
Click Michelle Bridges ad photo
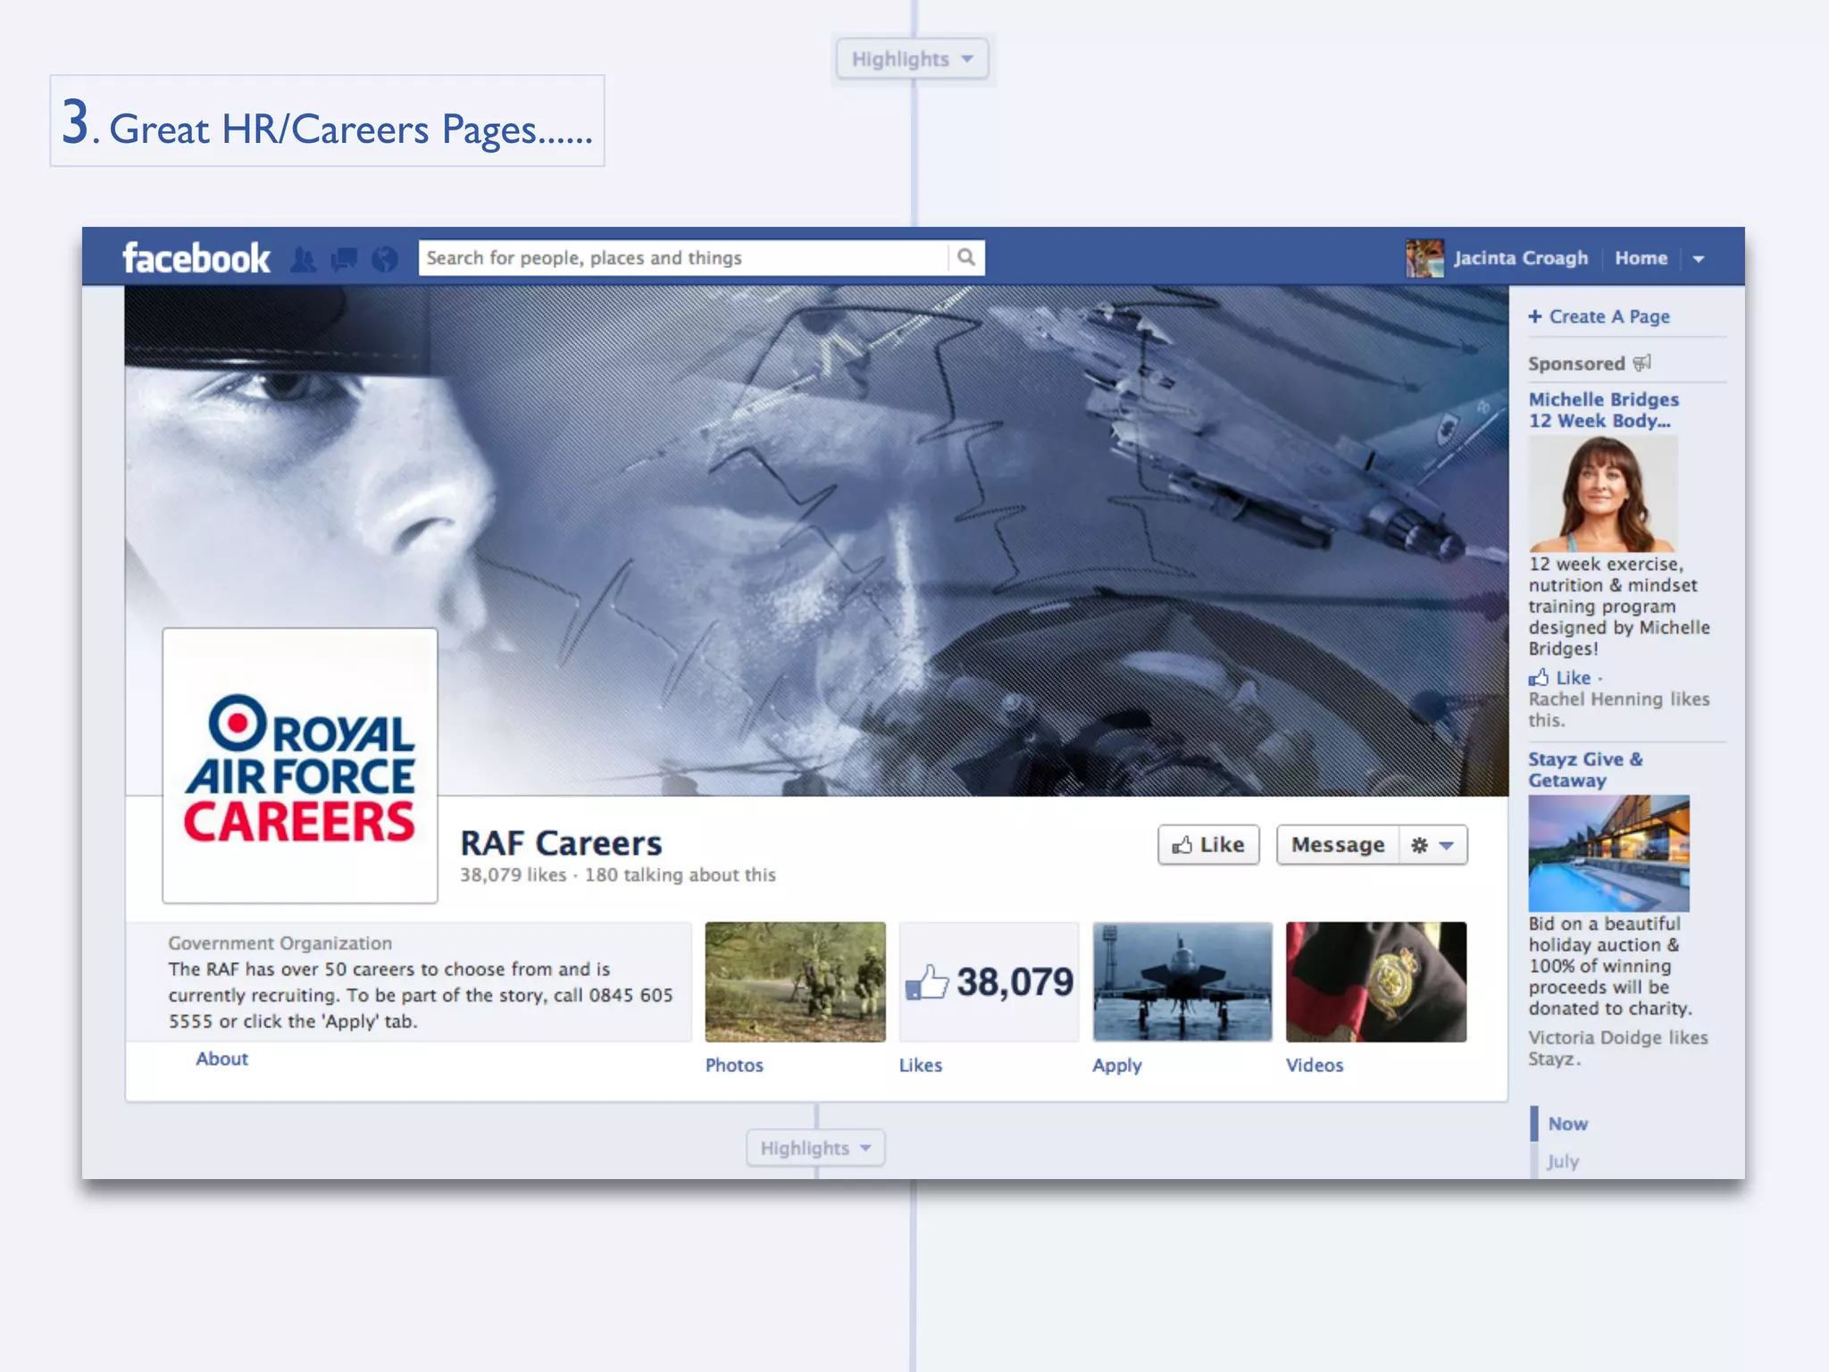(x=1603, y=494)
